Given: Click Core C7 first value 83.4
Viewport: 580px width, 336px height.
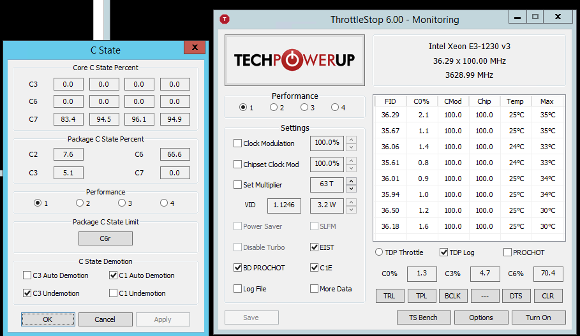Looking at the screenshot, I should click(x=68, y=119).
